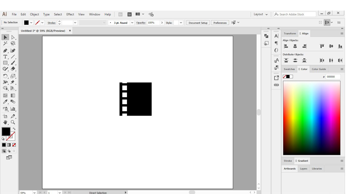This screenshot has height=194, width=347.
Task: Set Default Fill and Stroke
Action: click(x=3, y=139)
